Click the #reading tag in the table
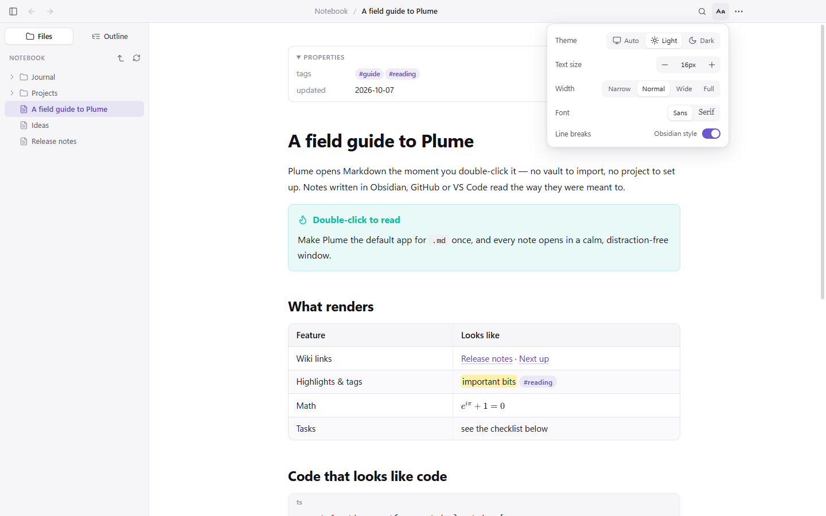 [x=538, y=382]
